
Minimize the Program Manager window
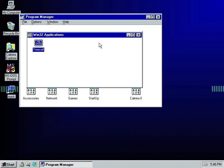148,17
